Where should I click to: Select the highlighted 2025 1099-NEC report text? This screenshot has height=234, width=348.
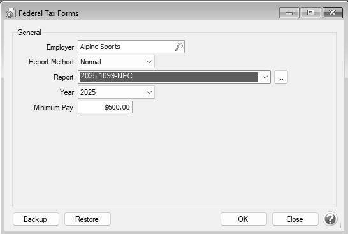[x=106, y=76]
